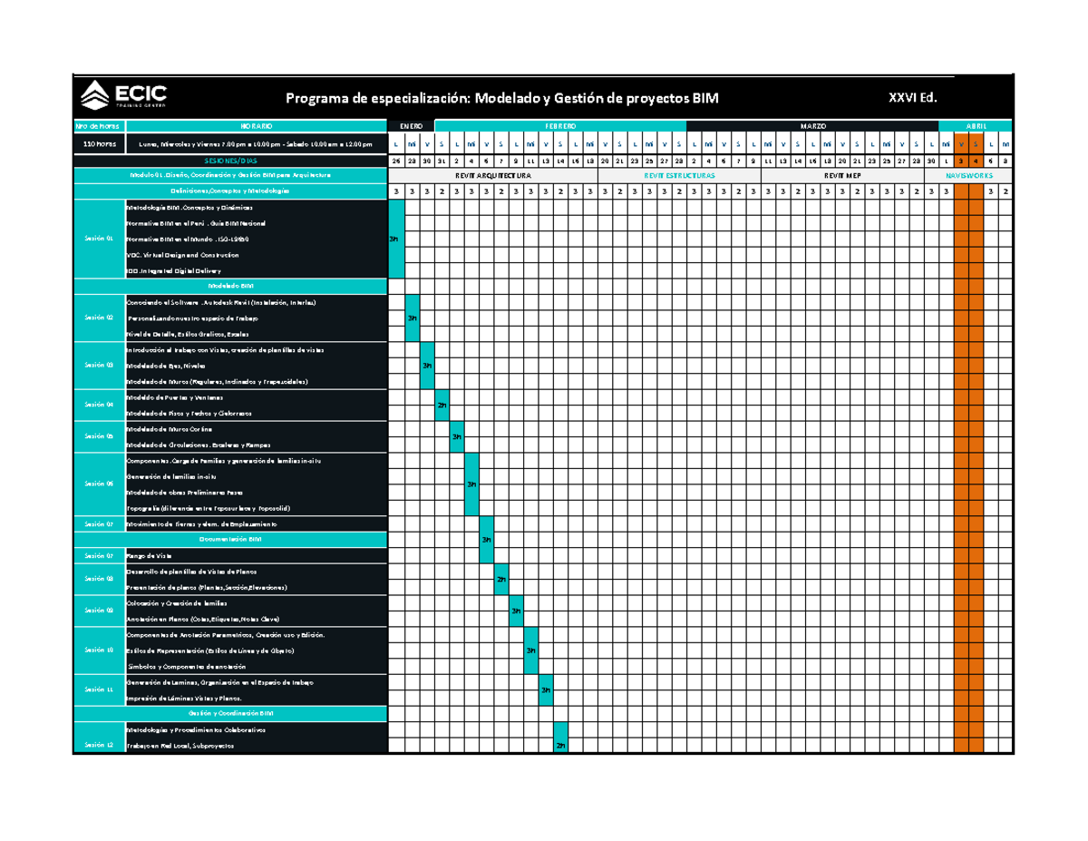Select the 'Sesión 05' label cell
Image resolution: width=1088 pixels, height=841 pixels.
tap(98, 436)
